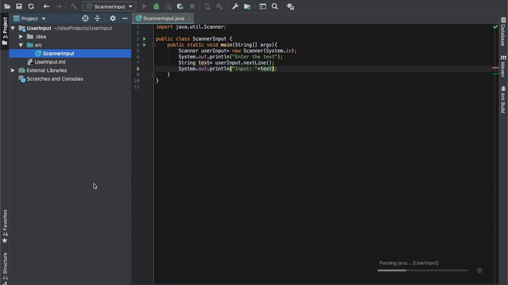508x285 pixels.
Task: Click the green inspection checkmark indicator
Action: (x=495, y=27)
